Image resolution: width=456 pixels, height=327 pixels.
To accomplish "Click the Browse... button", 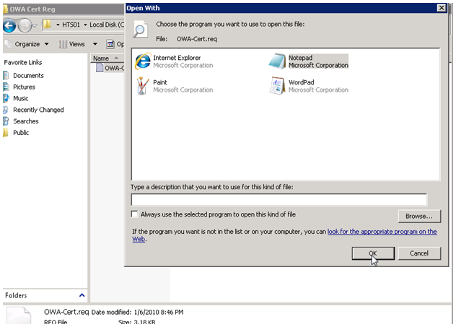I will pos(419,216).
